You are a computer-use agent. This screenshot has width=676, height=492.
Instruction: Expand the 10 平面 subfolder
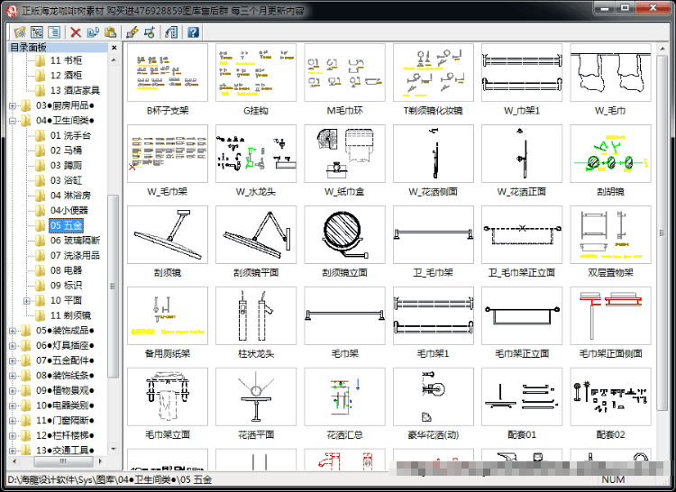point(27,301)
